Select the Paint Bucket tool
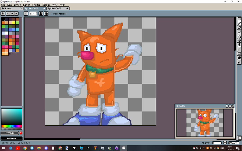The image size is (242, 151). pyautogui.click(x=239, y=45)
